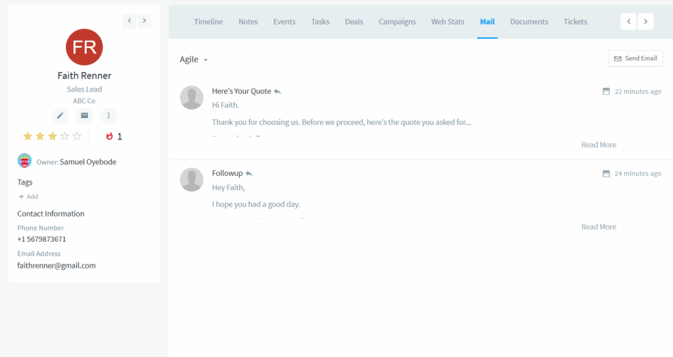This screenshot has height=357, width=673.
Task: Click the envelope icon under ABC Co
Action: point(84,116)
